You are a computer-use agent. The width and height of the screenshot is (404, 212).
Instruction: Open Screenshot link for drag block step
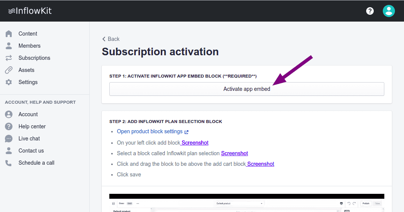tap(261, 164)
